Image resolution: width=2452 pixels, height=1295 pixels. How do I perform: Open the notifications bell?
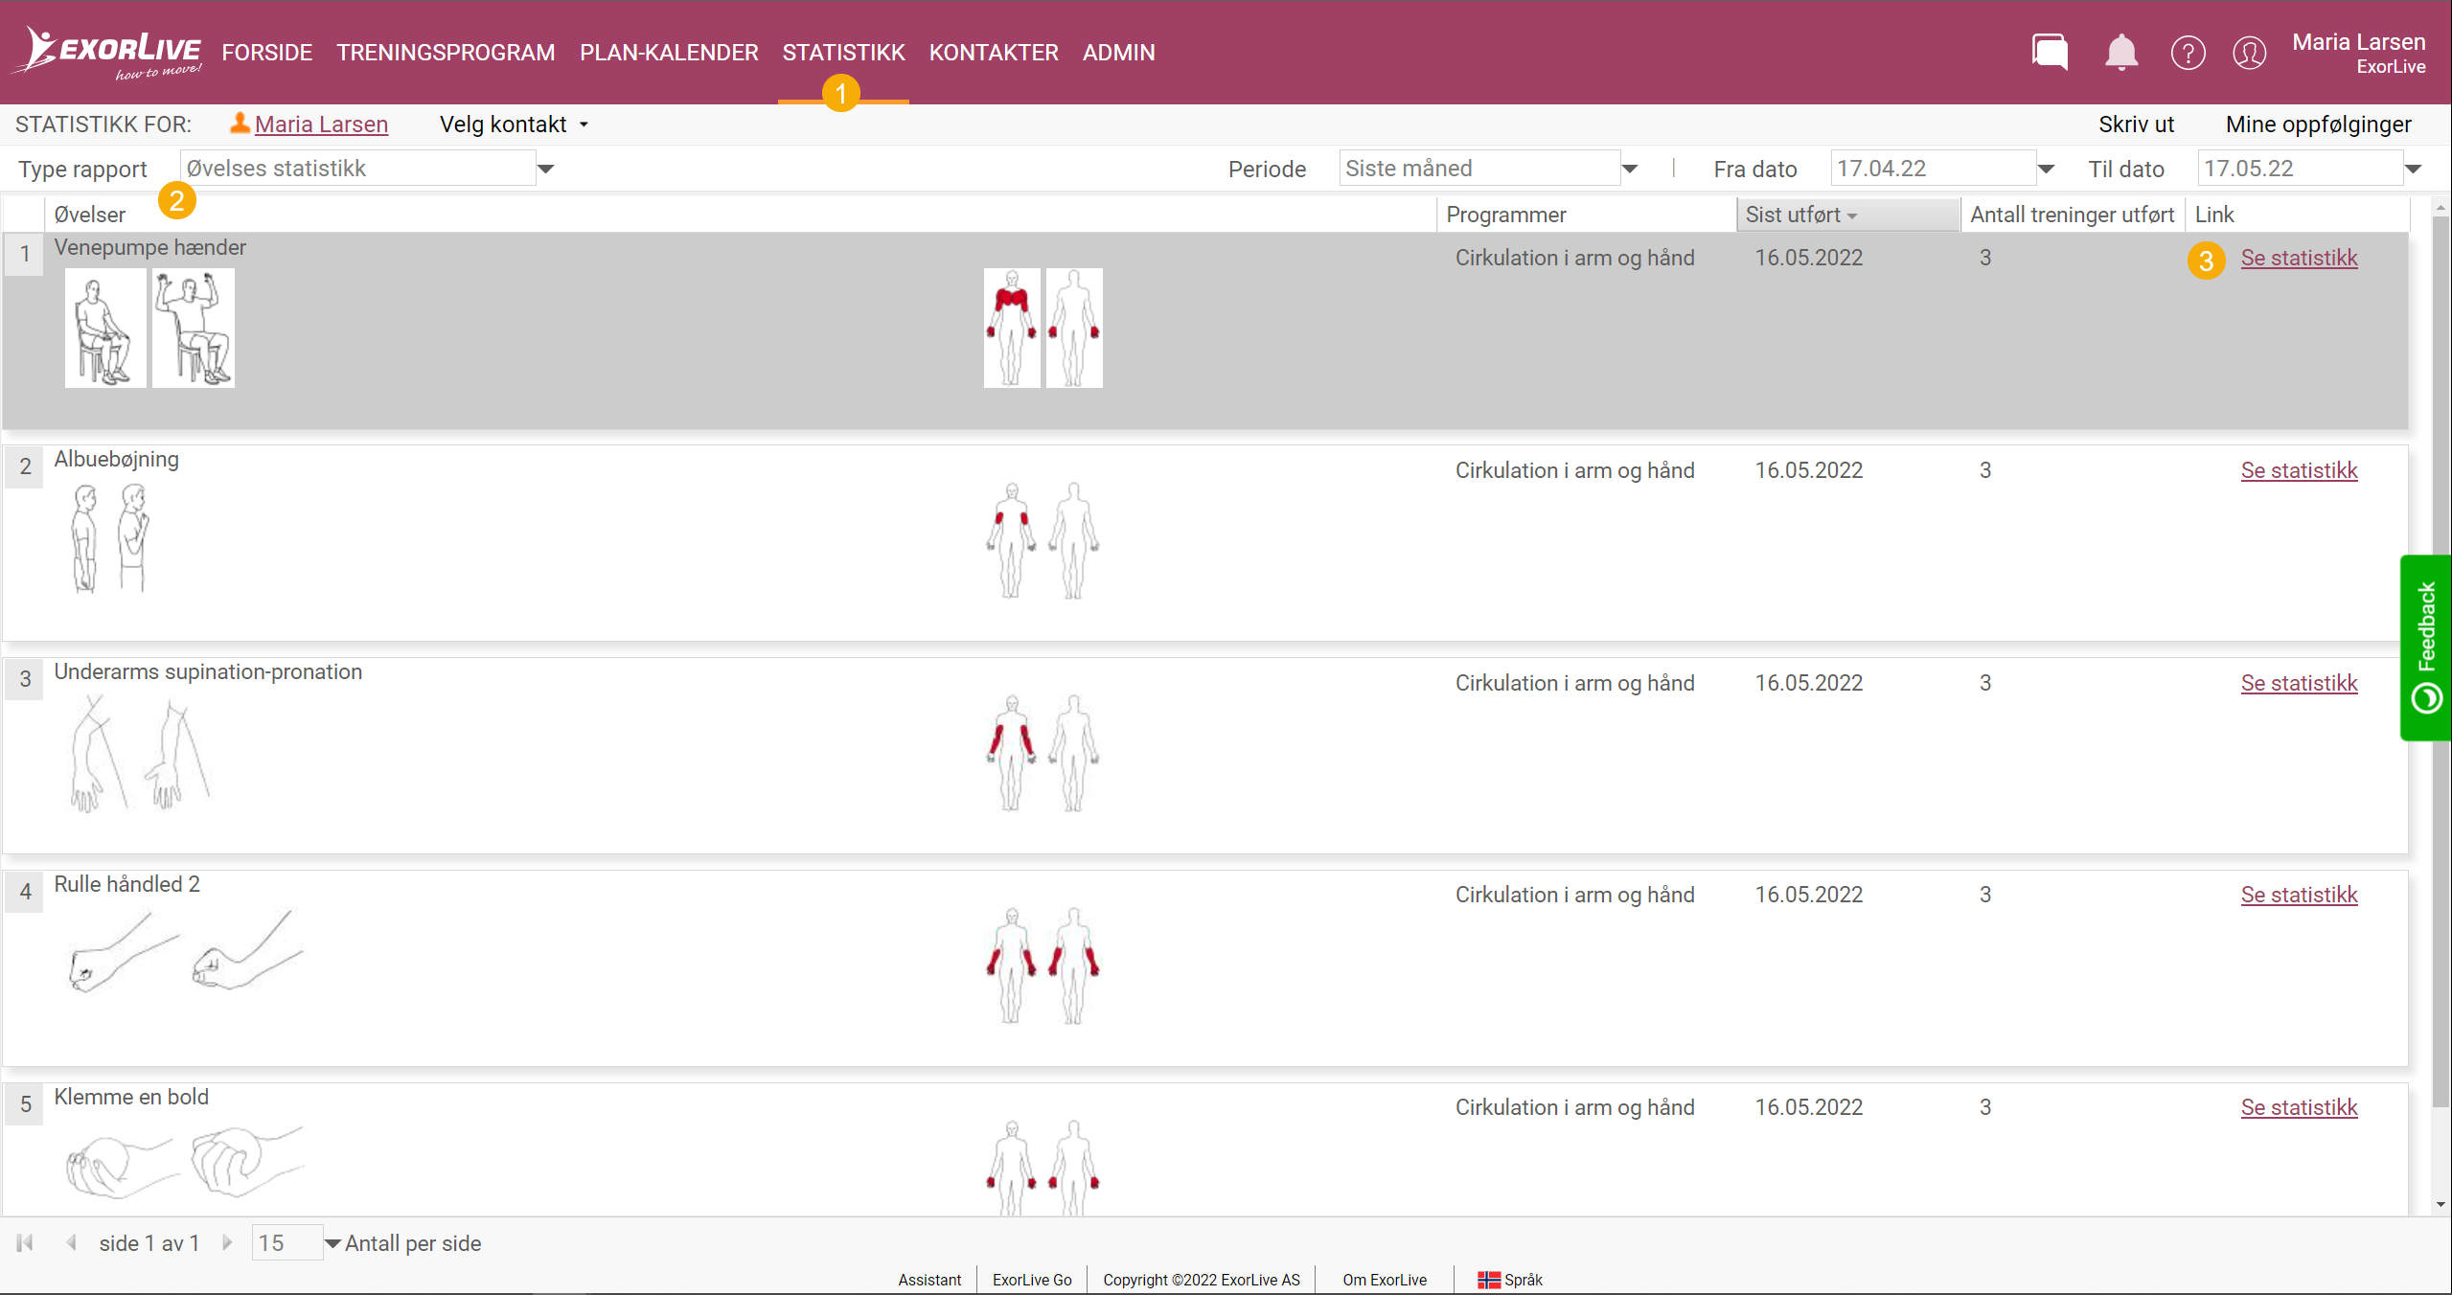(x=2121, y=52)
